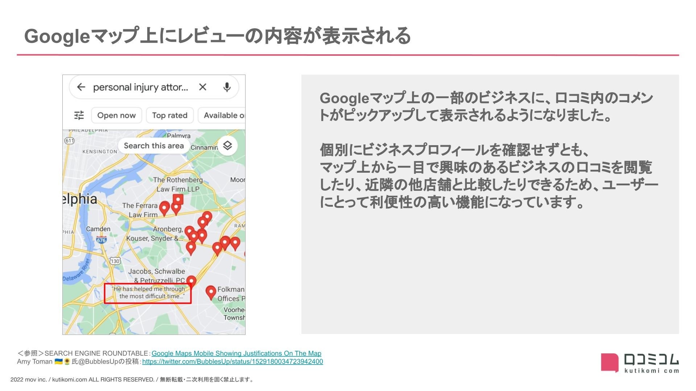Tap the Folkman Offices map label
The height and width of the screenshot is (391, 696).
[x=231, y=294]
